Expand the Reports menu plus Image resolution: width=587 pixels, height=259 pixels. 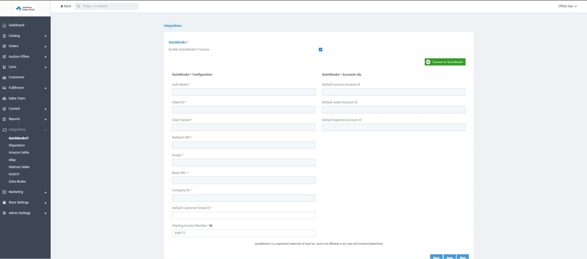pyautogui.click(x=45, y=120)
